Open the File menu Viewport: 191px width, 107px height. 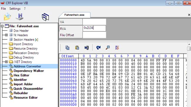(4, 9)
